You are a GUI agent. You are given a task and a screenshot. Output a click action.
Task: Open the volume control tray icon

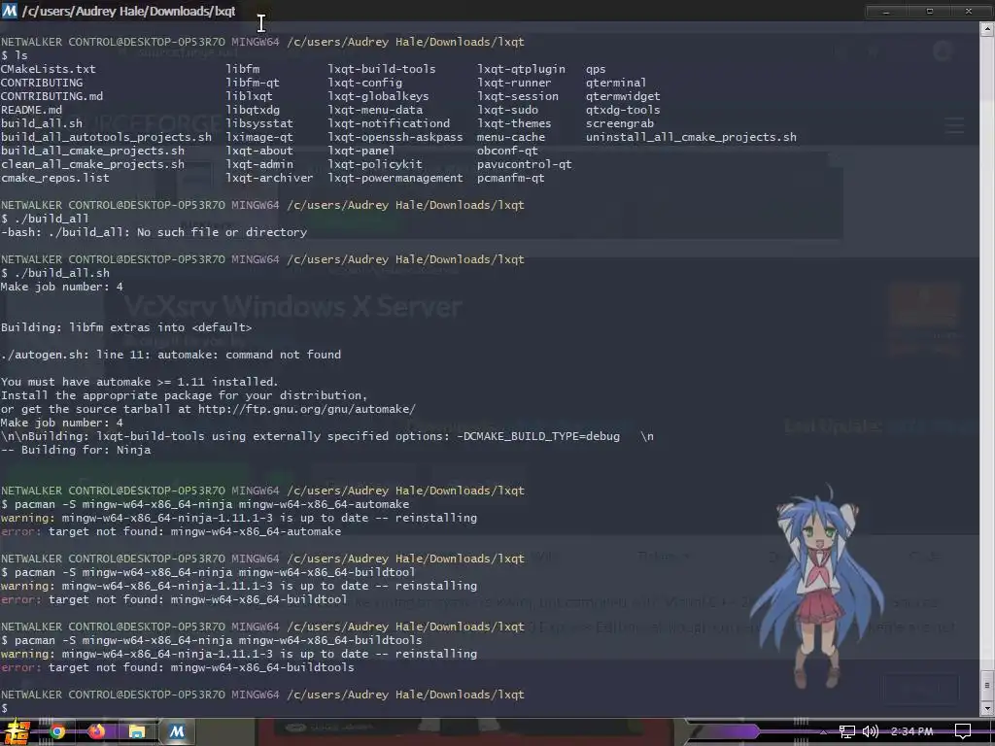coord(870,732)
